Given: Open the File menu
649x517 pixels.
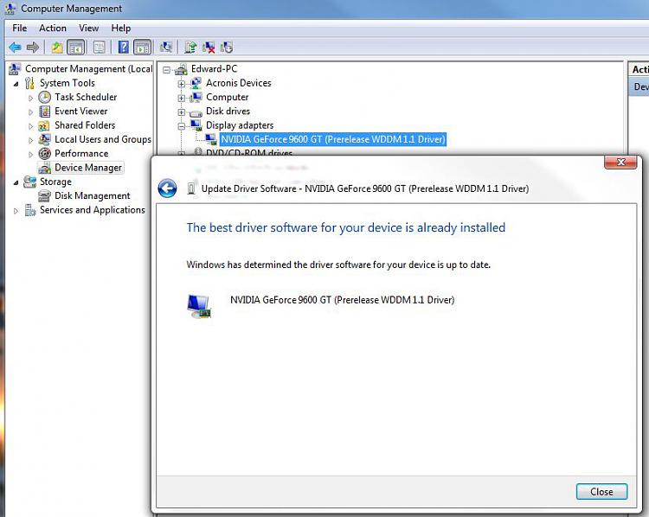Looking at the screenshot, I should coord(19,29).
